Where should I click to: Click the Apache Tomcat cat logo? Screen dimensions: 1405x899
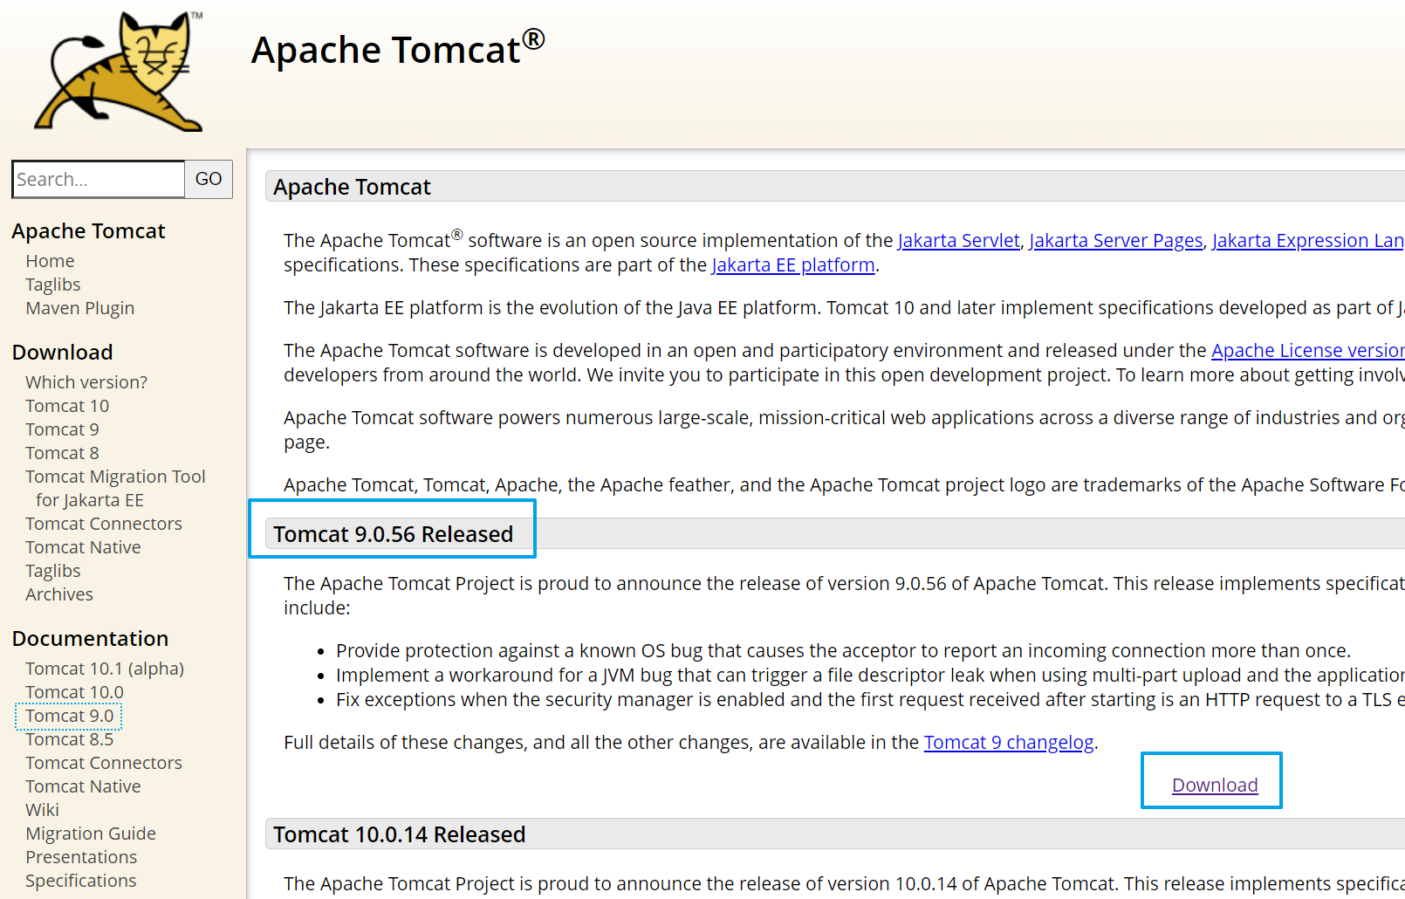tap(119, 71)
